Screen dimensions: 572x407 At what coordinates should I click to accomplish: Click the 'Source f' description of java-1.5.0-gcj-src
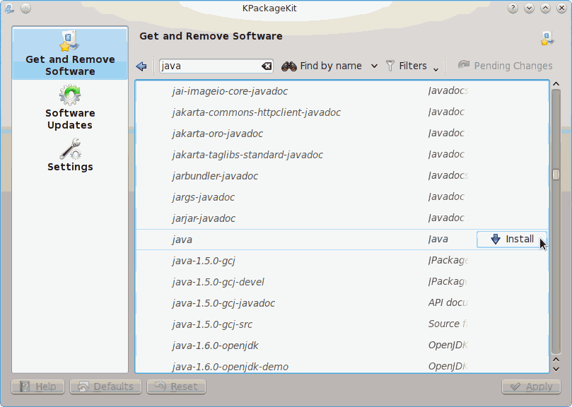[448, 324]
